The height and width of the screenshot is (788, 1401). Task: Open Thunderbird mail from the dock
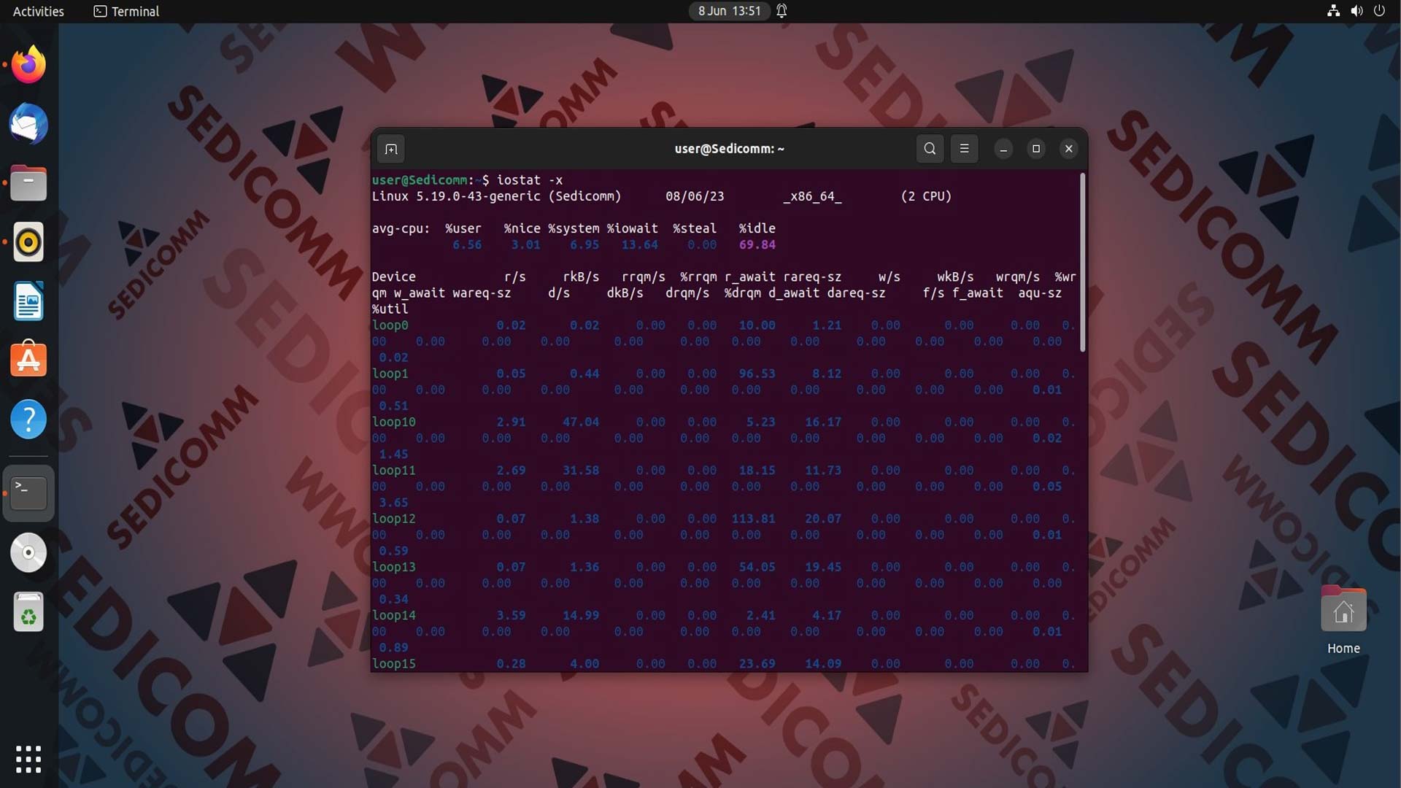click(x=28, y=124)
